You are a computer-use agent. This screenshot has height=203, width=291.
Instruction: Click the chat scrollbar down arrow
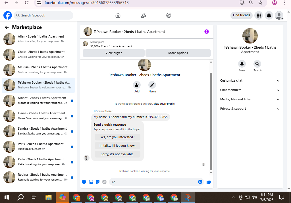(211, 173)
